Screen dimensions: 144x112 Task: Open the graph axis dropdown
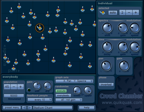pyautogui.click(x=74, y=81)
